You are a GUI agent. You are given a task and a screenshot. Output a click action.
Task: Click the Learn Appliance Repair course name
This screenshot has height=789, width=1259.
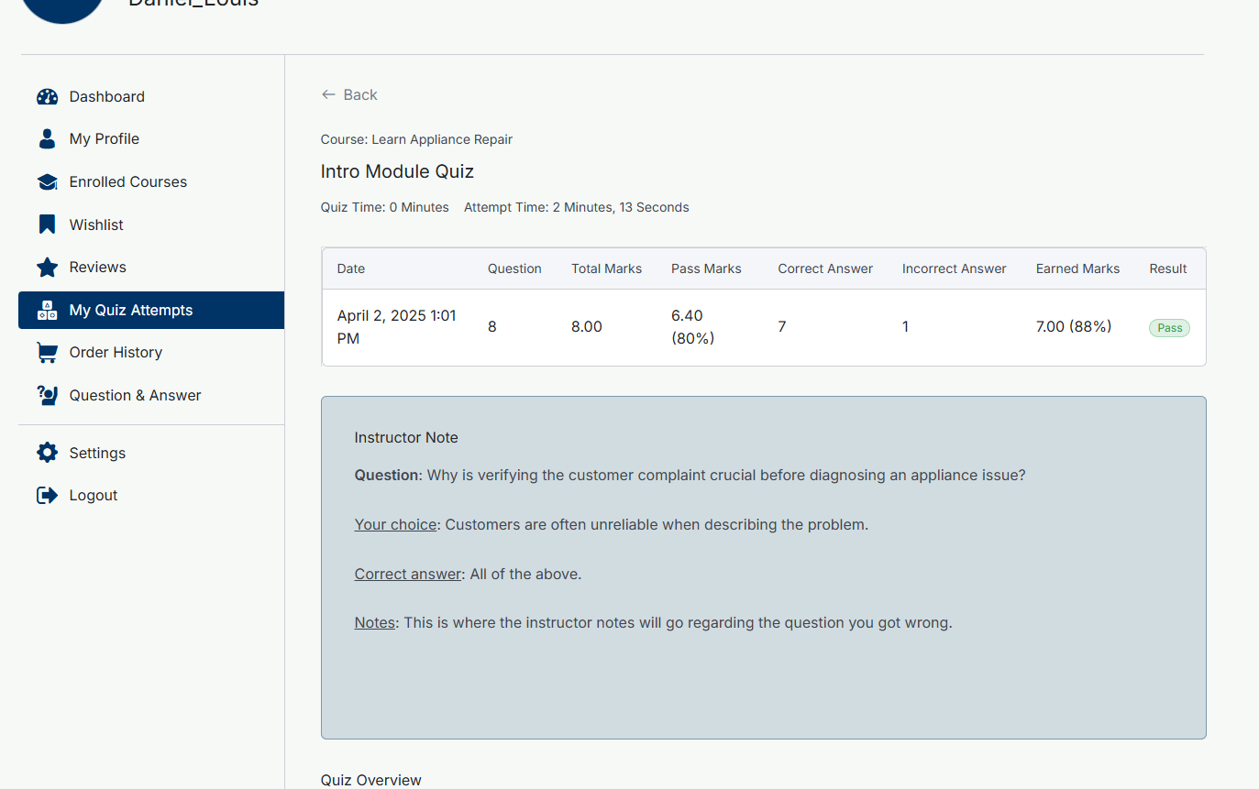point(441,140)
